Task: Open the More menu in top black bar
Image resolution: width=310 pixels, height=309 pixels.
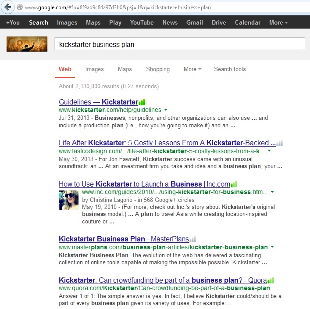Action: click(x=278, y=22)
